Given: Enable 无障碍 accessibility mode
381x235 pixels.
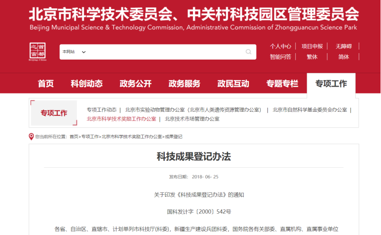Looking at the screenshot, I should click(x=343, y=46).
